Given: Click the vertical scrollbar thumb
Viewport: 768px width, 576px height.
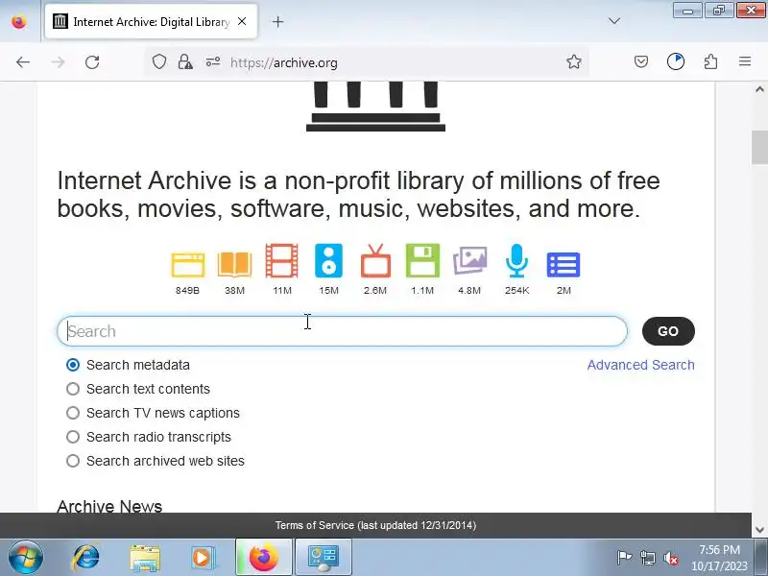Looking at the screenshot, I should pyautogui.click(x=759, y=148).
